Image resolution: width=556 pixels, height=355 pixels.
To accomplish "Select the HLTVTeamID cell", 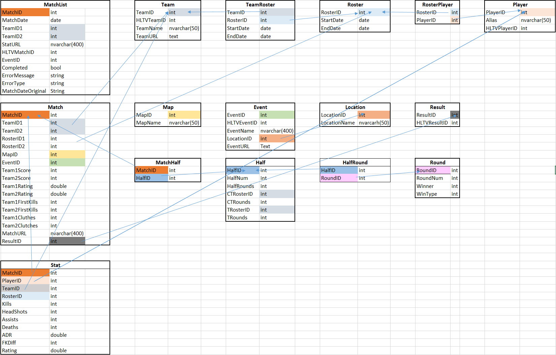I will click(x=151, y=20).
